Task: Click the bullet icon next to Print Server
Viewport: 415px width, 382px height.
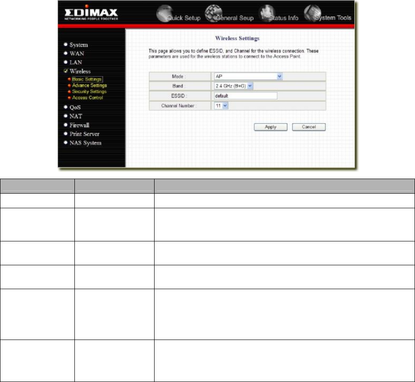Action: pyautogui.click(x=66, y=134)
